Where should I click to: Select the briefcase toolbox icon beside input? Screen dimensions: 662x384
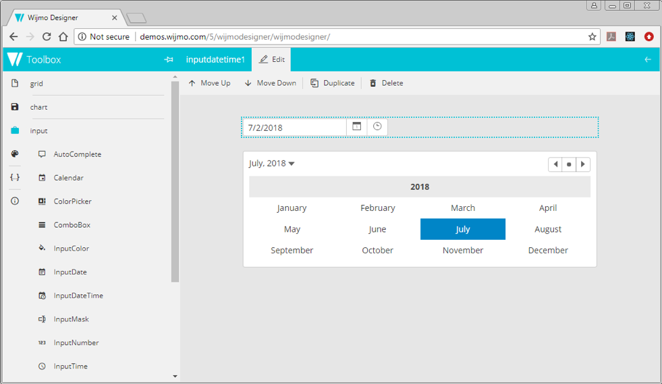point(15,130)
